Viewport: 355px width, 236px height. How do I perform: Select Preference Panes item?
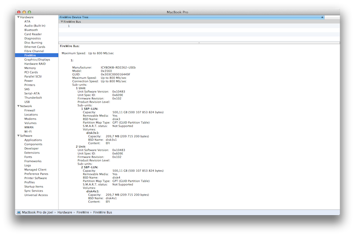(36, 174)
